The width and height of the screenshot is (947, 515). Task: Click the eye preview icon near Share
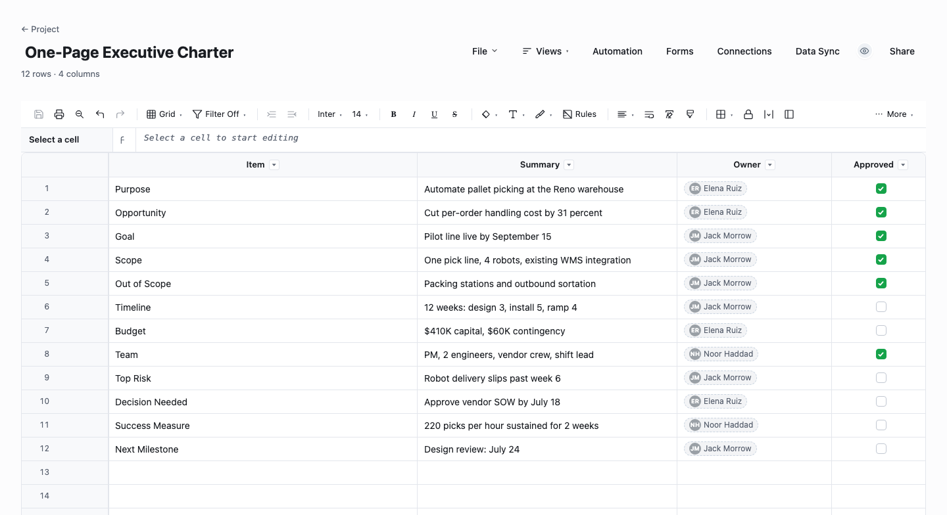coord(865,51)
